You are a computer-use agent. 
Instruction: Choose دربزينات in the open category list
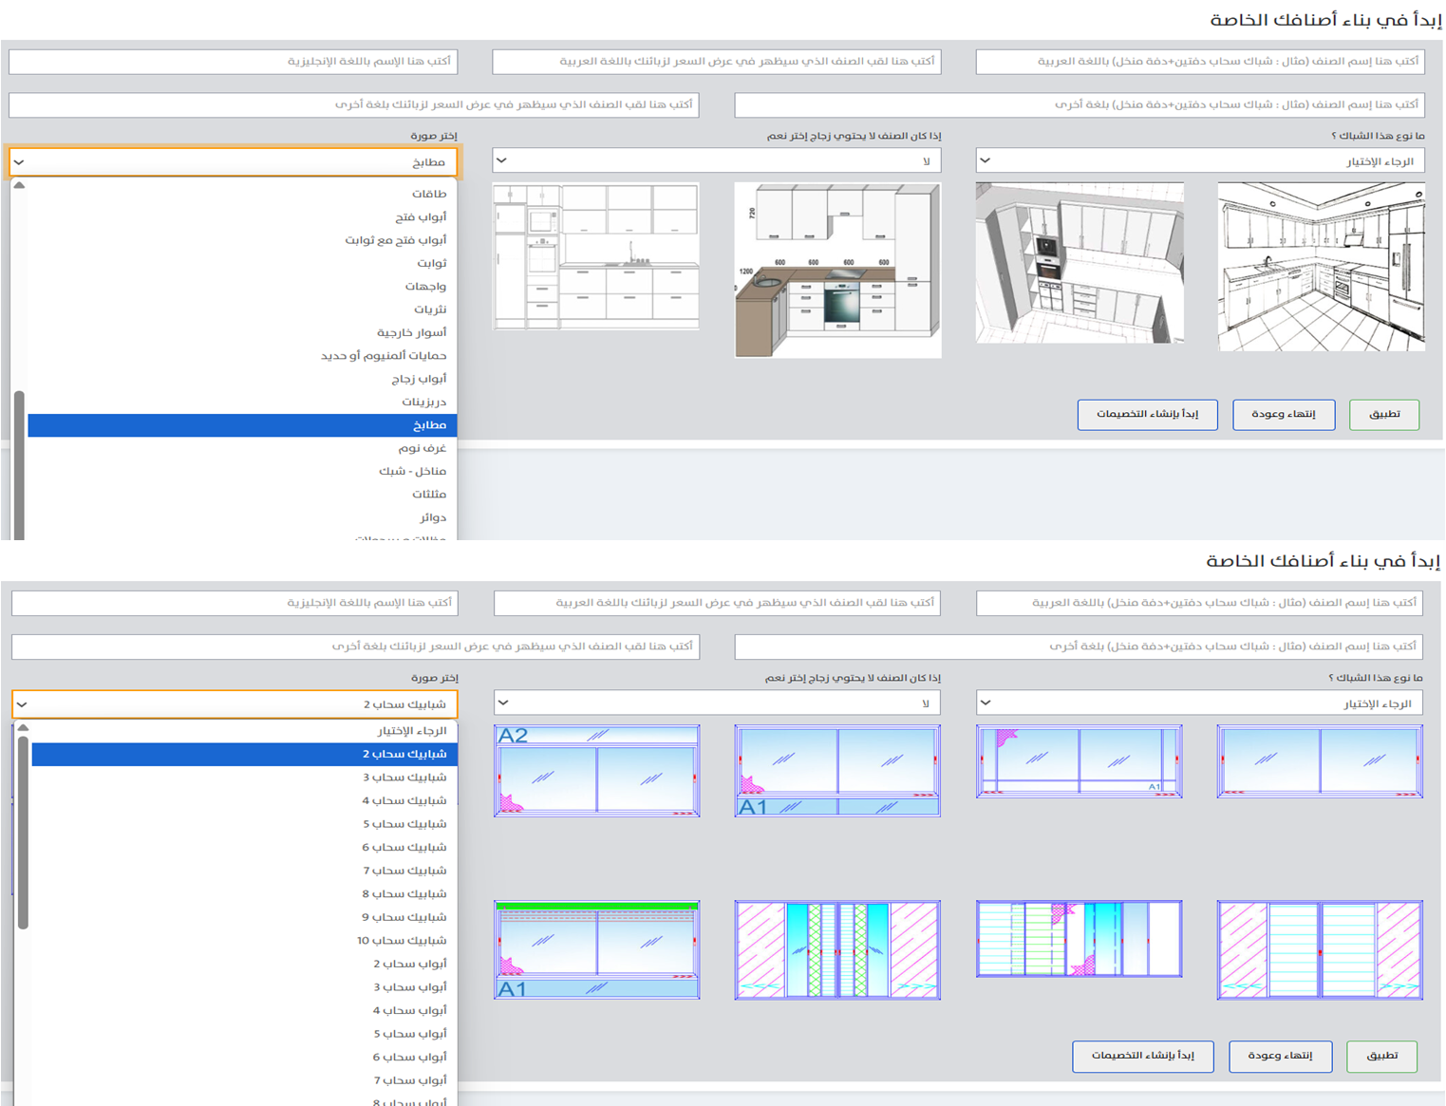pyautogui.click(x=423, y=402)
